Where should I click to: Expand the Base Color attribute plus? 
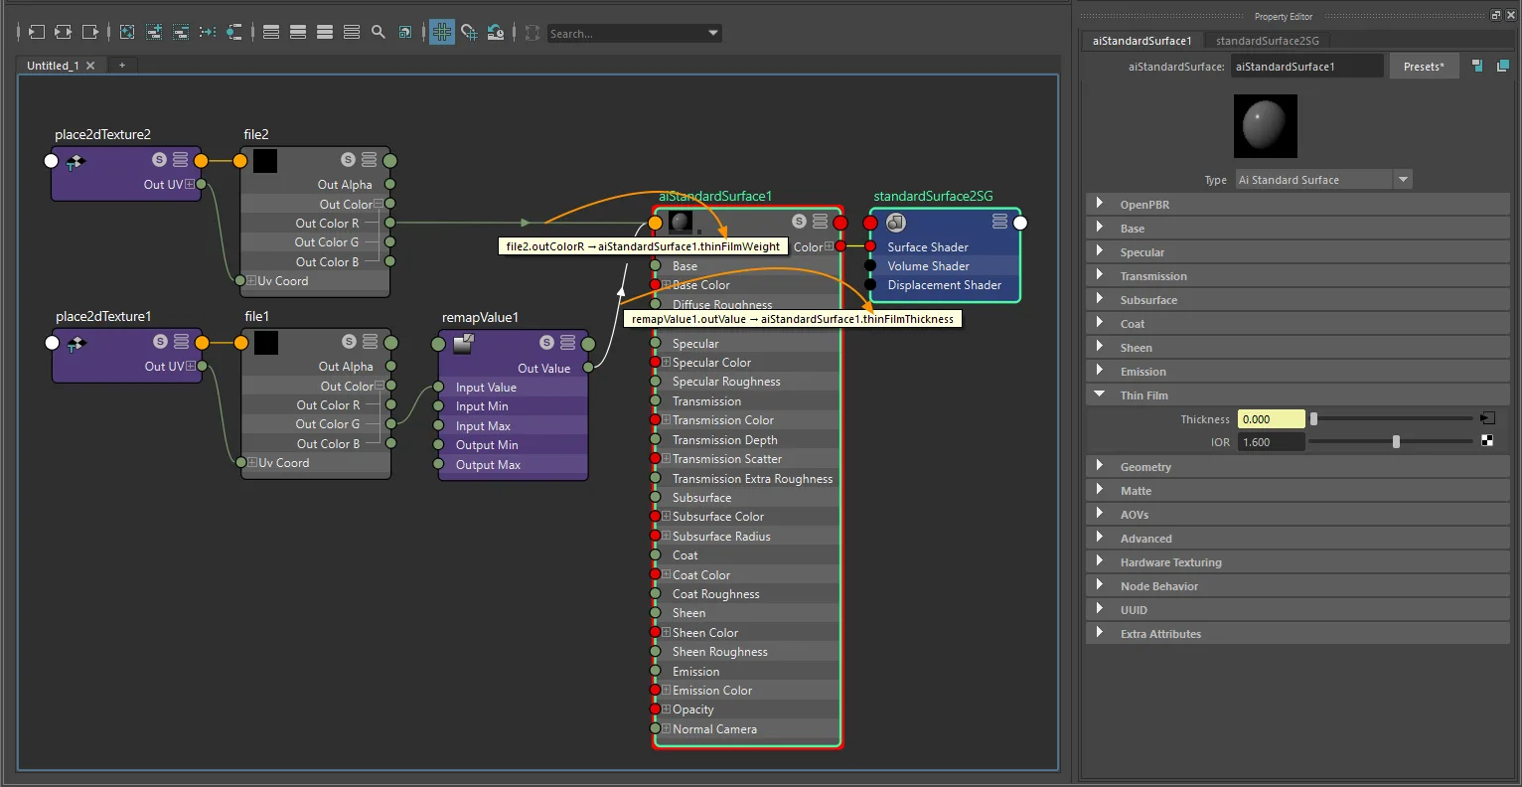(667, 285)
